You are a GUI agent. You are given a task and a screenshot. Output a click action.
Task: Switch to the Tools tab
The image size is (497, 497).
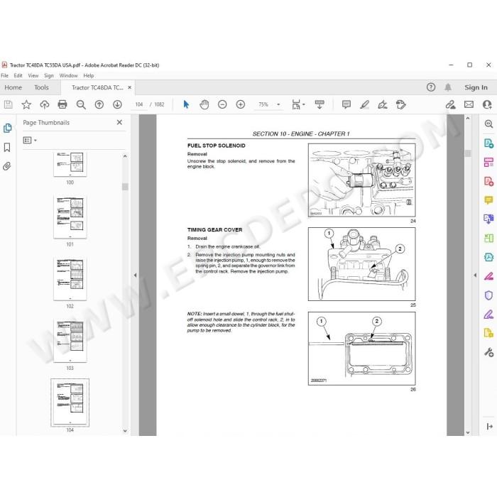(x=41, y=87)
